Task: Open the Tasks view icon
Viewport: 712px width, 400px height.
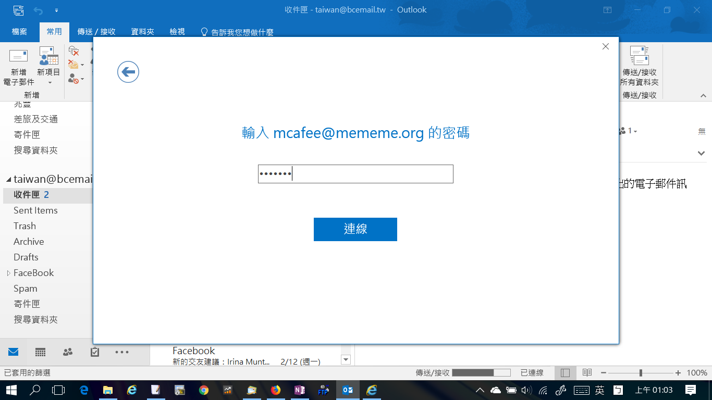Action: pos(95,352)
